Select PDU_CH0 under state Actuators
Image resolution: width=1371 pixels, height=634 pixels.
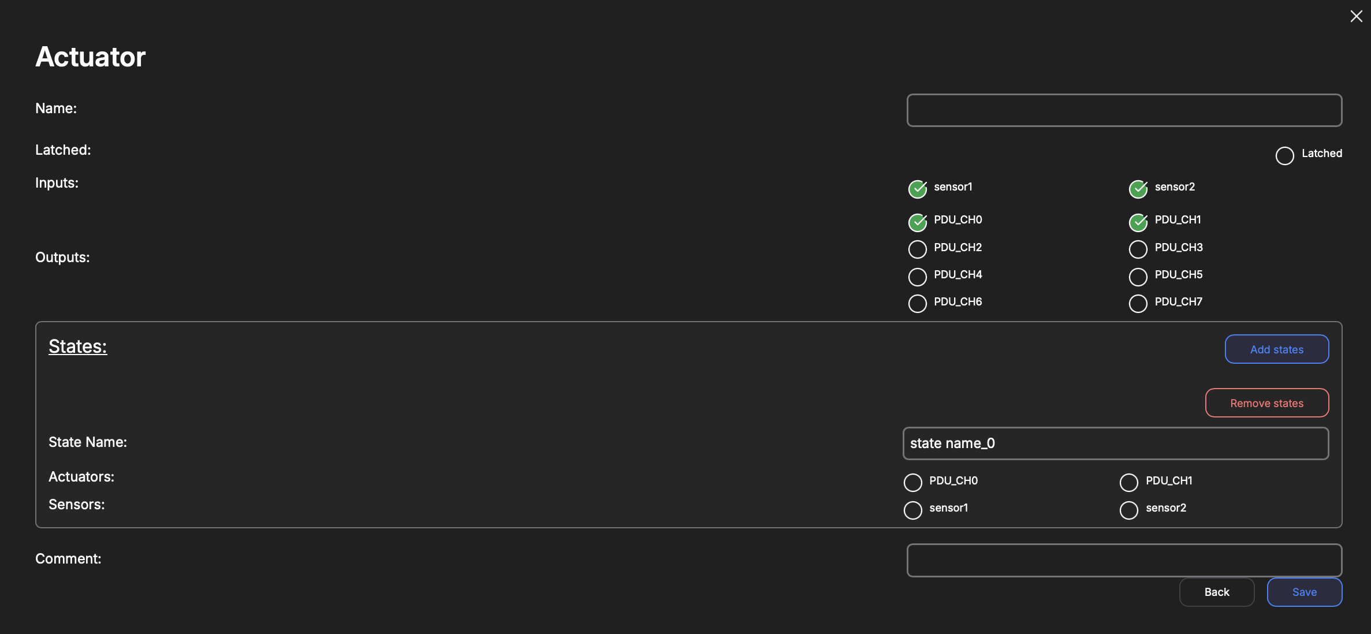coord(912,483)
